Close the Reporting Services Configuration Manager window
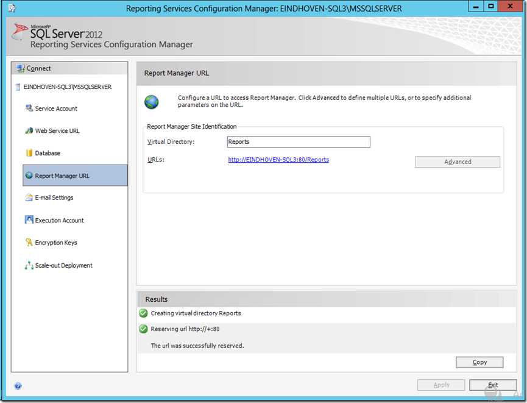Viewport: 527px width, 403px height. click(x=510, y=6)
